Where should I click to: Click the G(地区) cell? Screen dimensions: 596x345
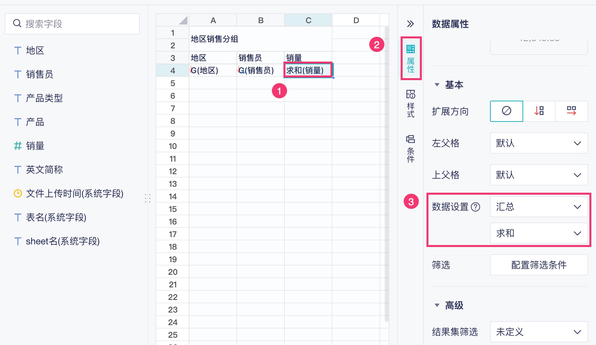pyautogui.click(x=213, y=71)
